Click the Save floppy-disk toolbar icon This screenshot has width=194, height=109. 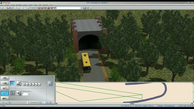(x=8, y=8)
